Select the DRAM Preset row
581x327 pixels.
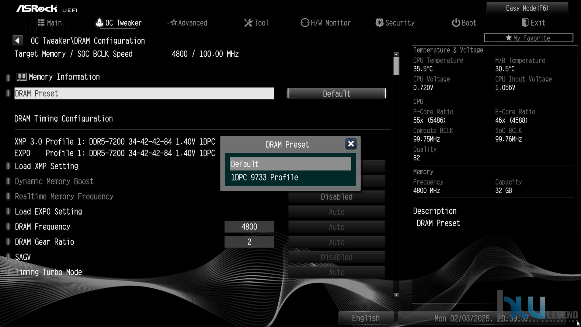[144, 93]
